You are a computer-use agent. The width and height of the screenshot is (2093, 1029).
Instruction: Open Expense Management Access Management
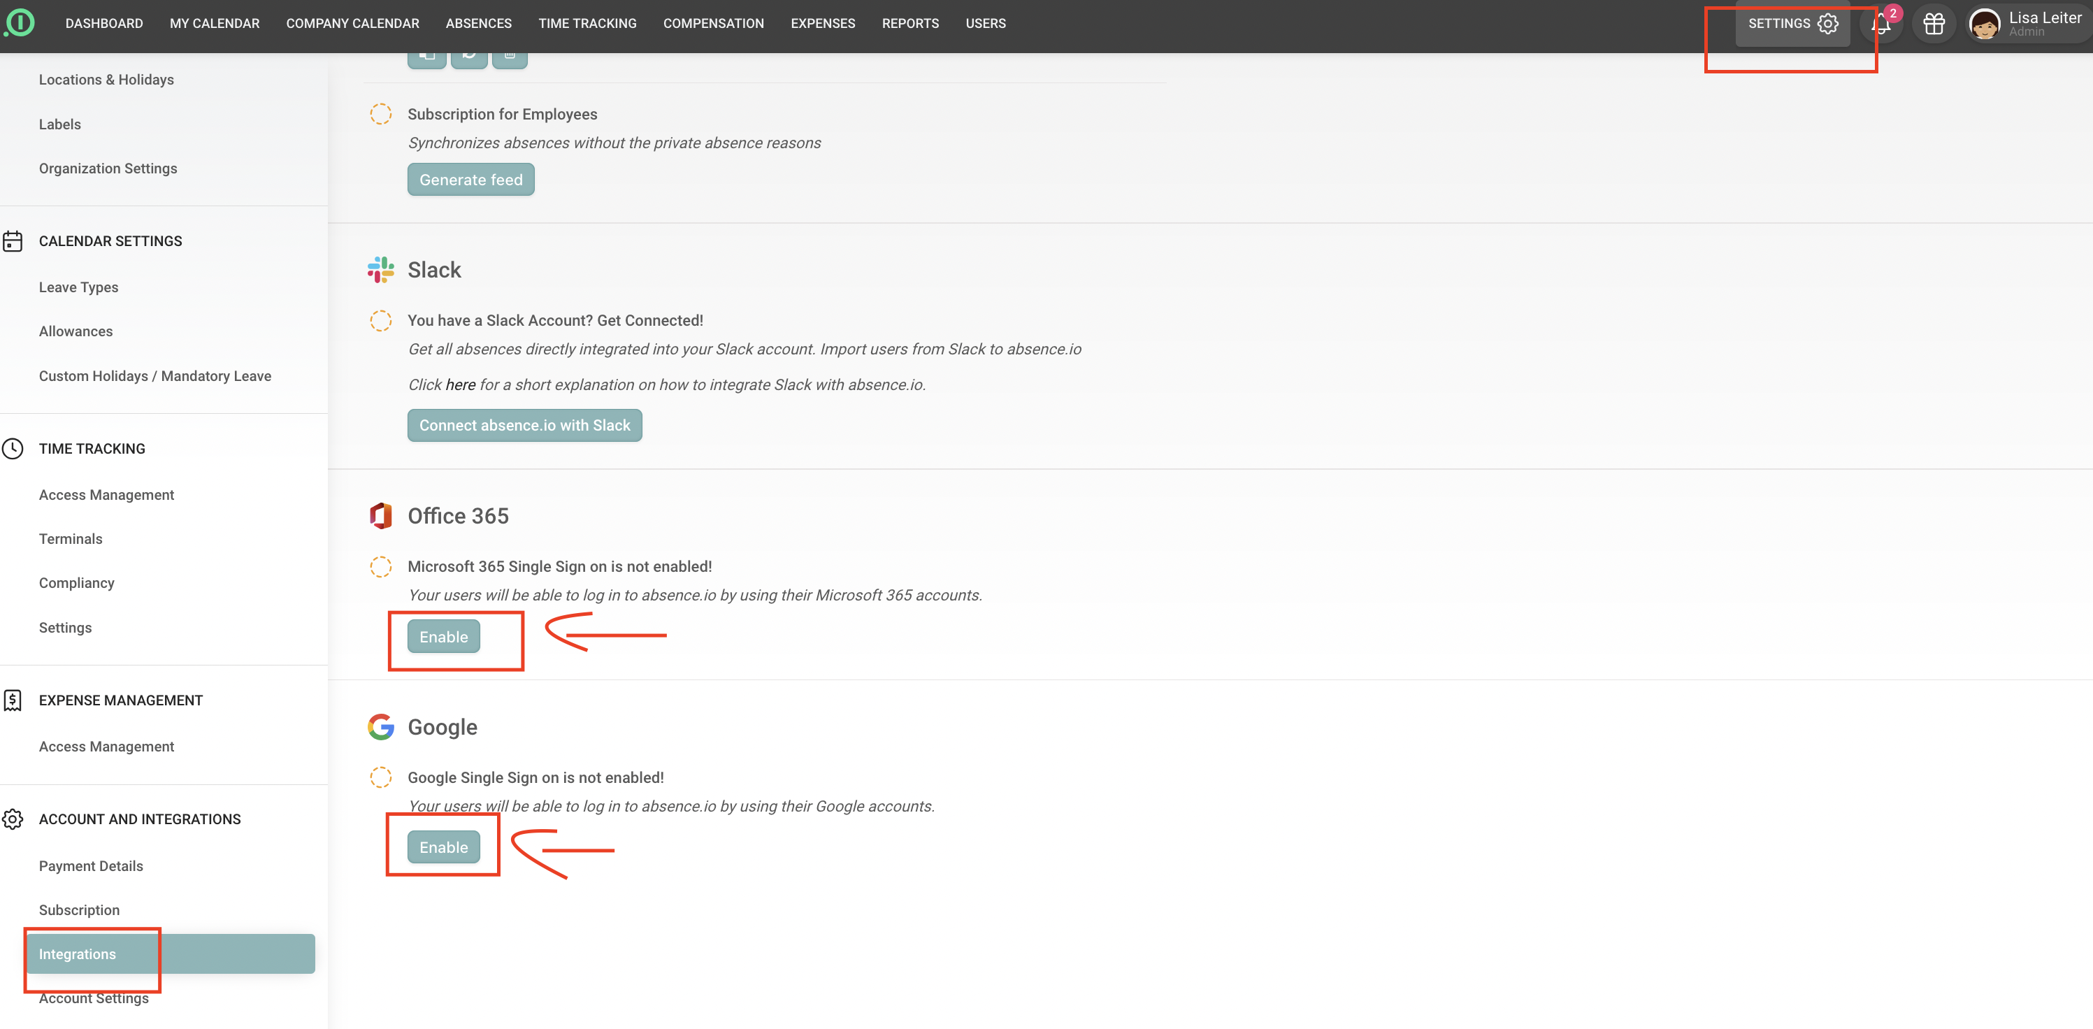pyautogui.click(x=106, y=746)
